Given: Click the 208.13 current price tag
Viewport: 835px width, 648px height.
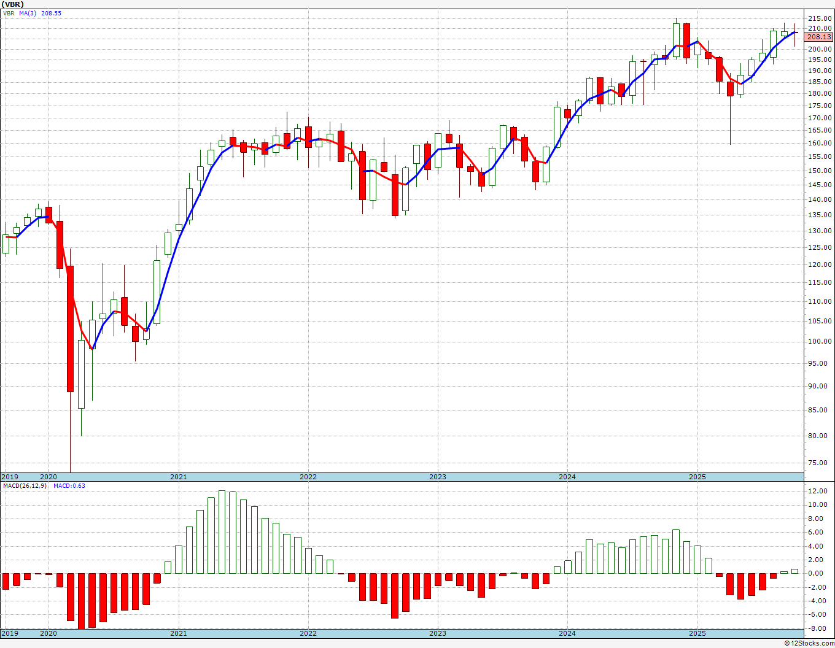Looking at the screenshot, I should (819, 37).
